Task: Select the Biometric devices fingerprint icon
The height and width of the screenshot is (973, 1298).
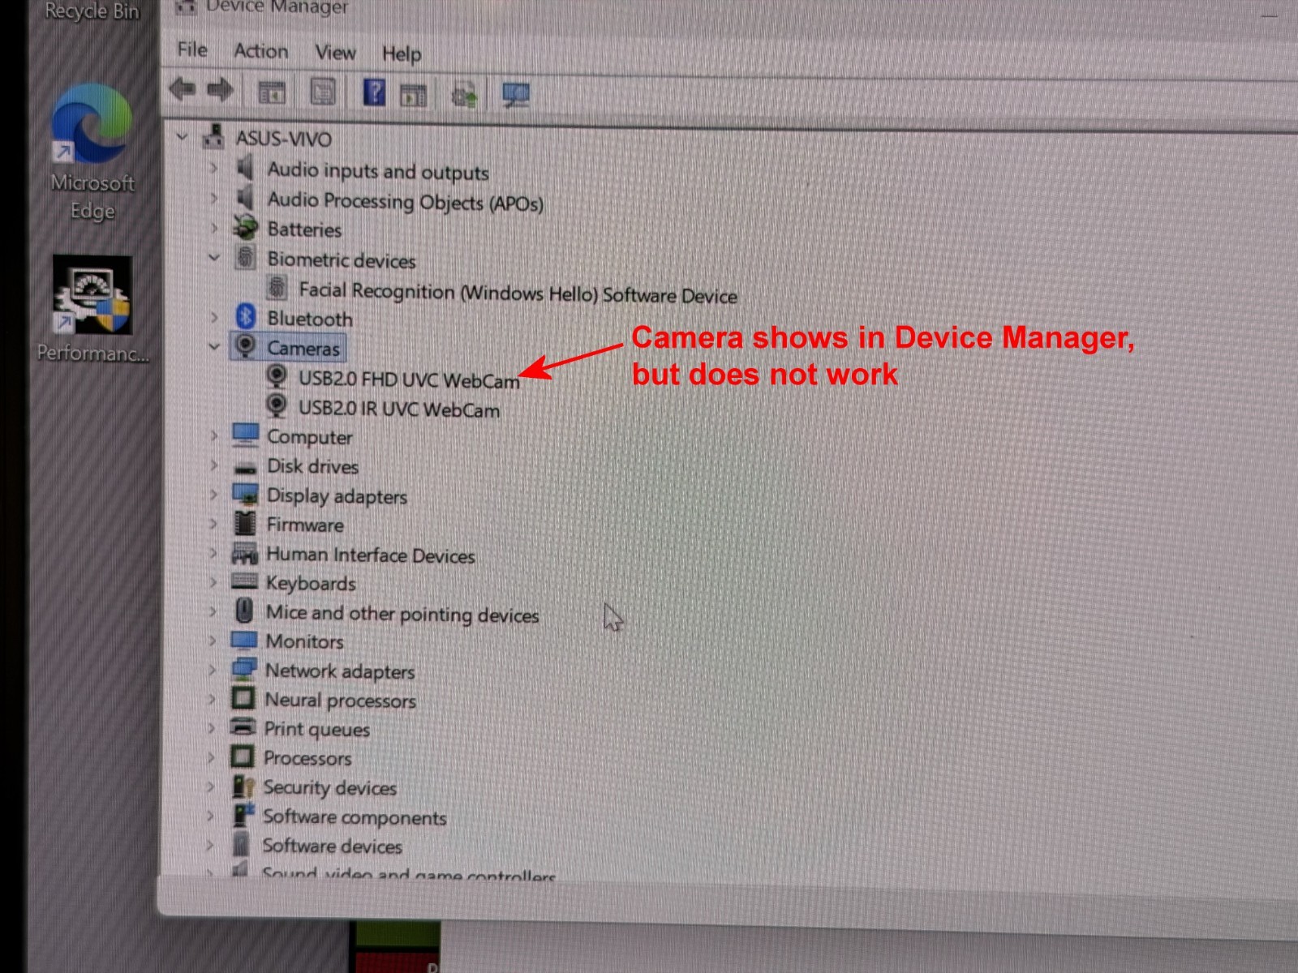Action: [x=244, y=258]
